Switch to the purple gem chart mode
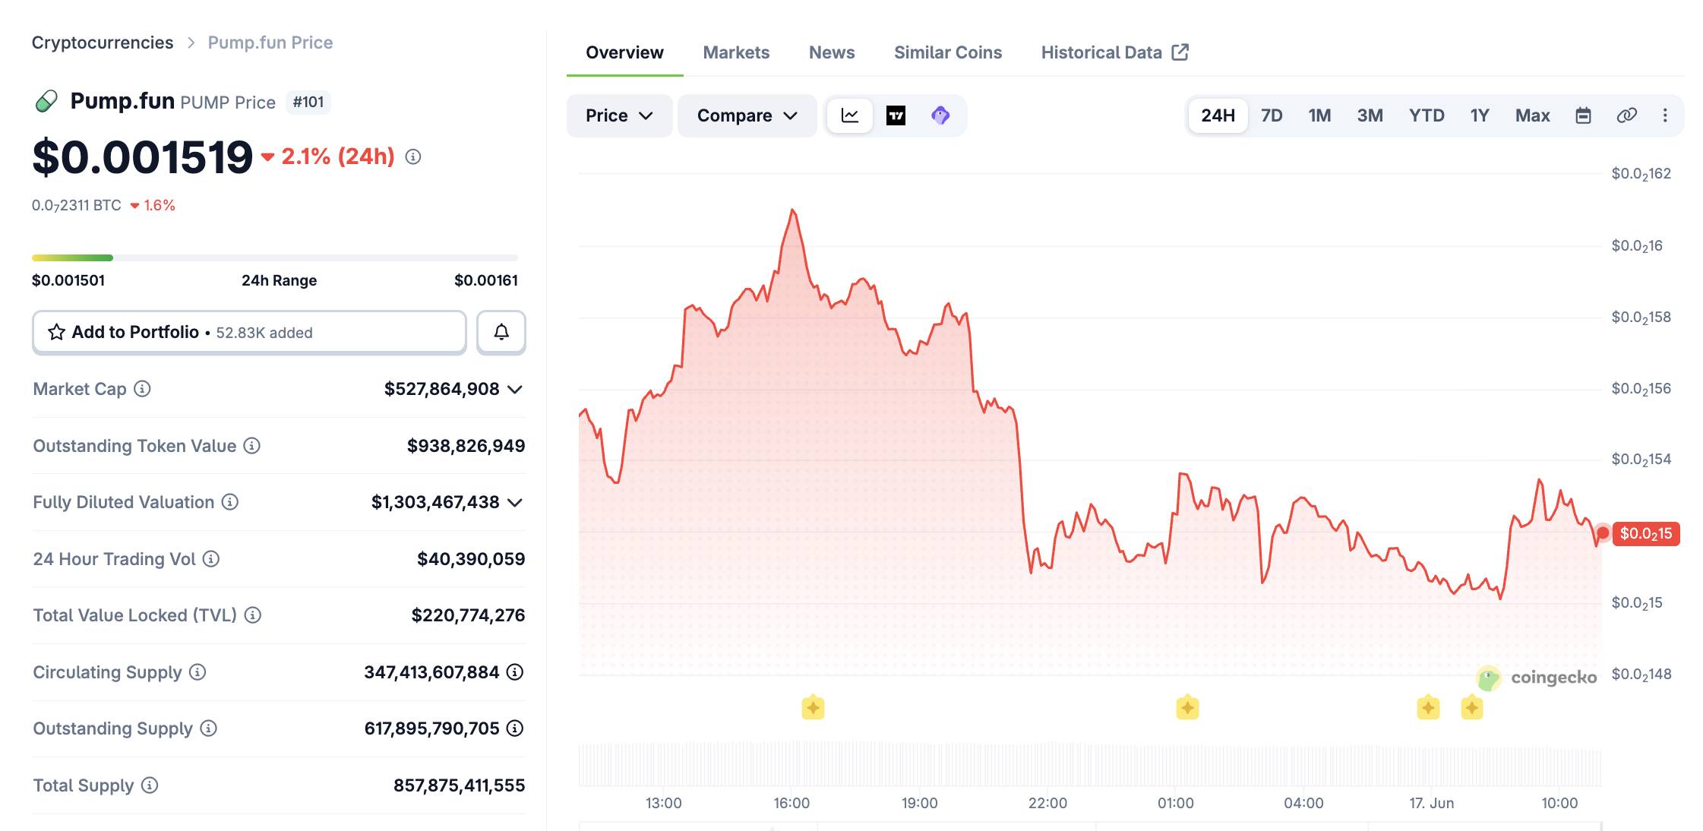This screenshot has height=831, width=1703. tap(940, 115)
